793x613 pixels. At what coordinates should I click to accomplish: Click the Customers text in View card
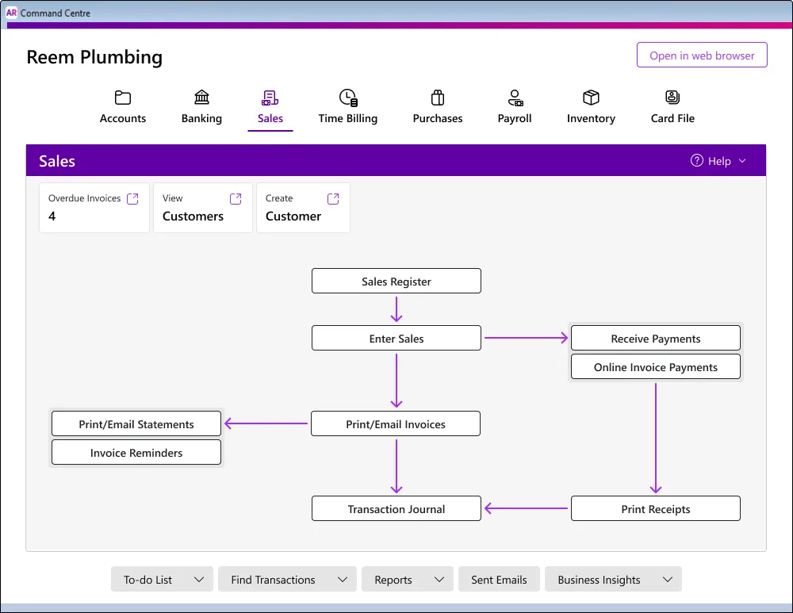tap(193, 216)
